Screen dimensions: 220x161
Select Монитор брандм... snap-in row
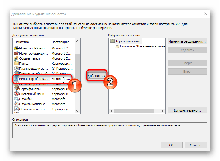pos(44,53)
